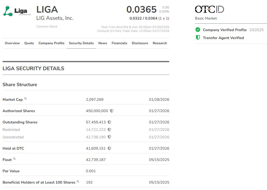Click the Par Value figure 0.001

click(x=91, y=171)
